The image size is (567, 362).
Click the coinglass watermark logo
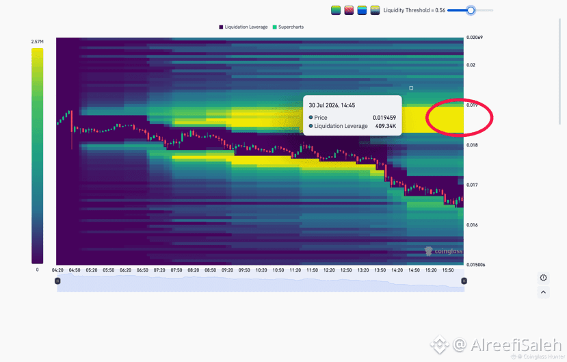coord(443,251)
